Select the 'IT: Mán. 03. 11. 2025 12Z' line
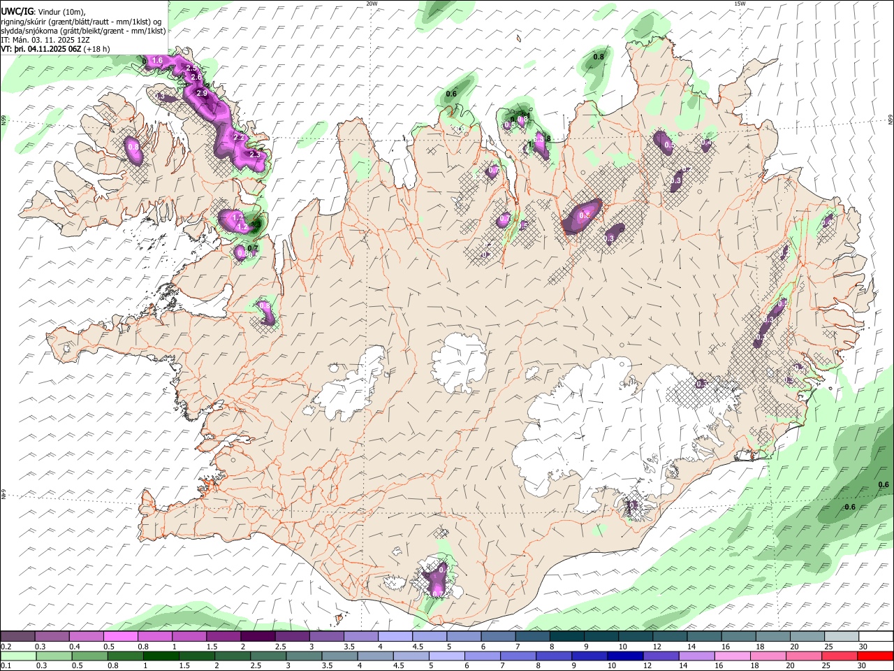This screenshot has height=671, width=894. pyautogui.click(x=45, y=40)
